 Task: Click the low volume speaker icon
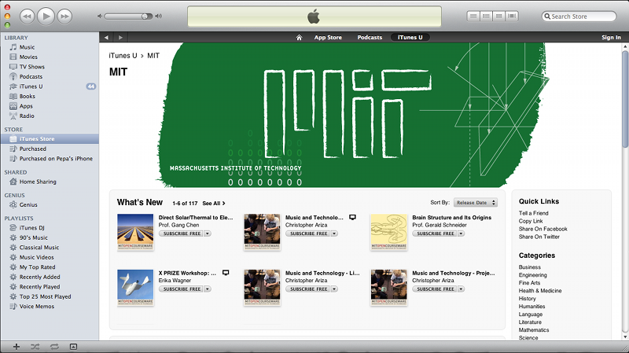tap(100, 17)
